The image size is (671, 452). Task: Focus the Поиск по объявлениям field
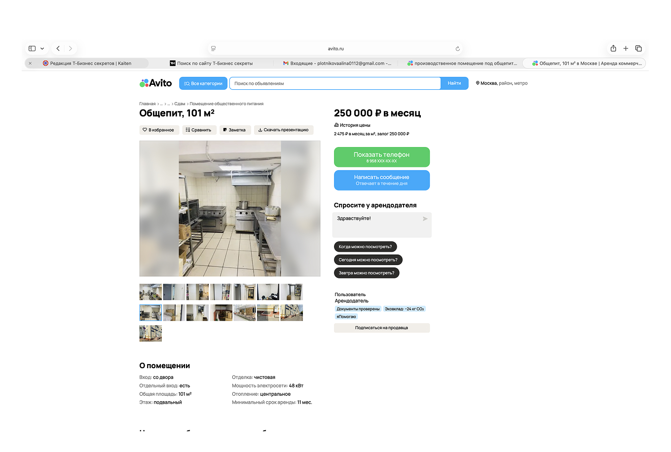(x=335, y=83)
